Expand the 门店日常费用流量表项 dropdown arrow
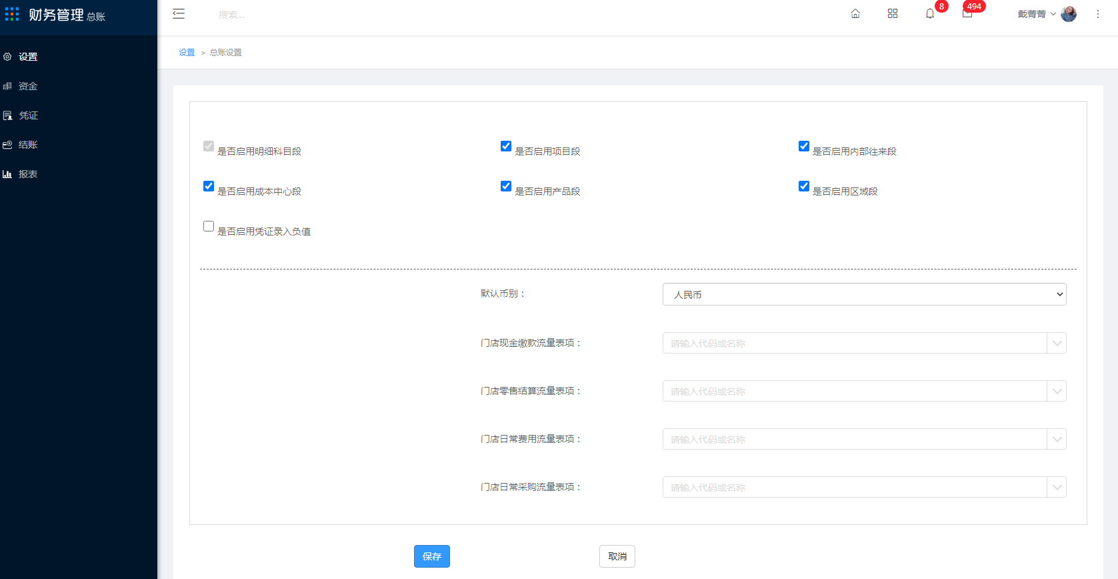Viewport: 1118px width, 579px height. [1057, 439]
